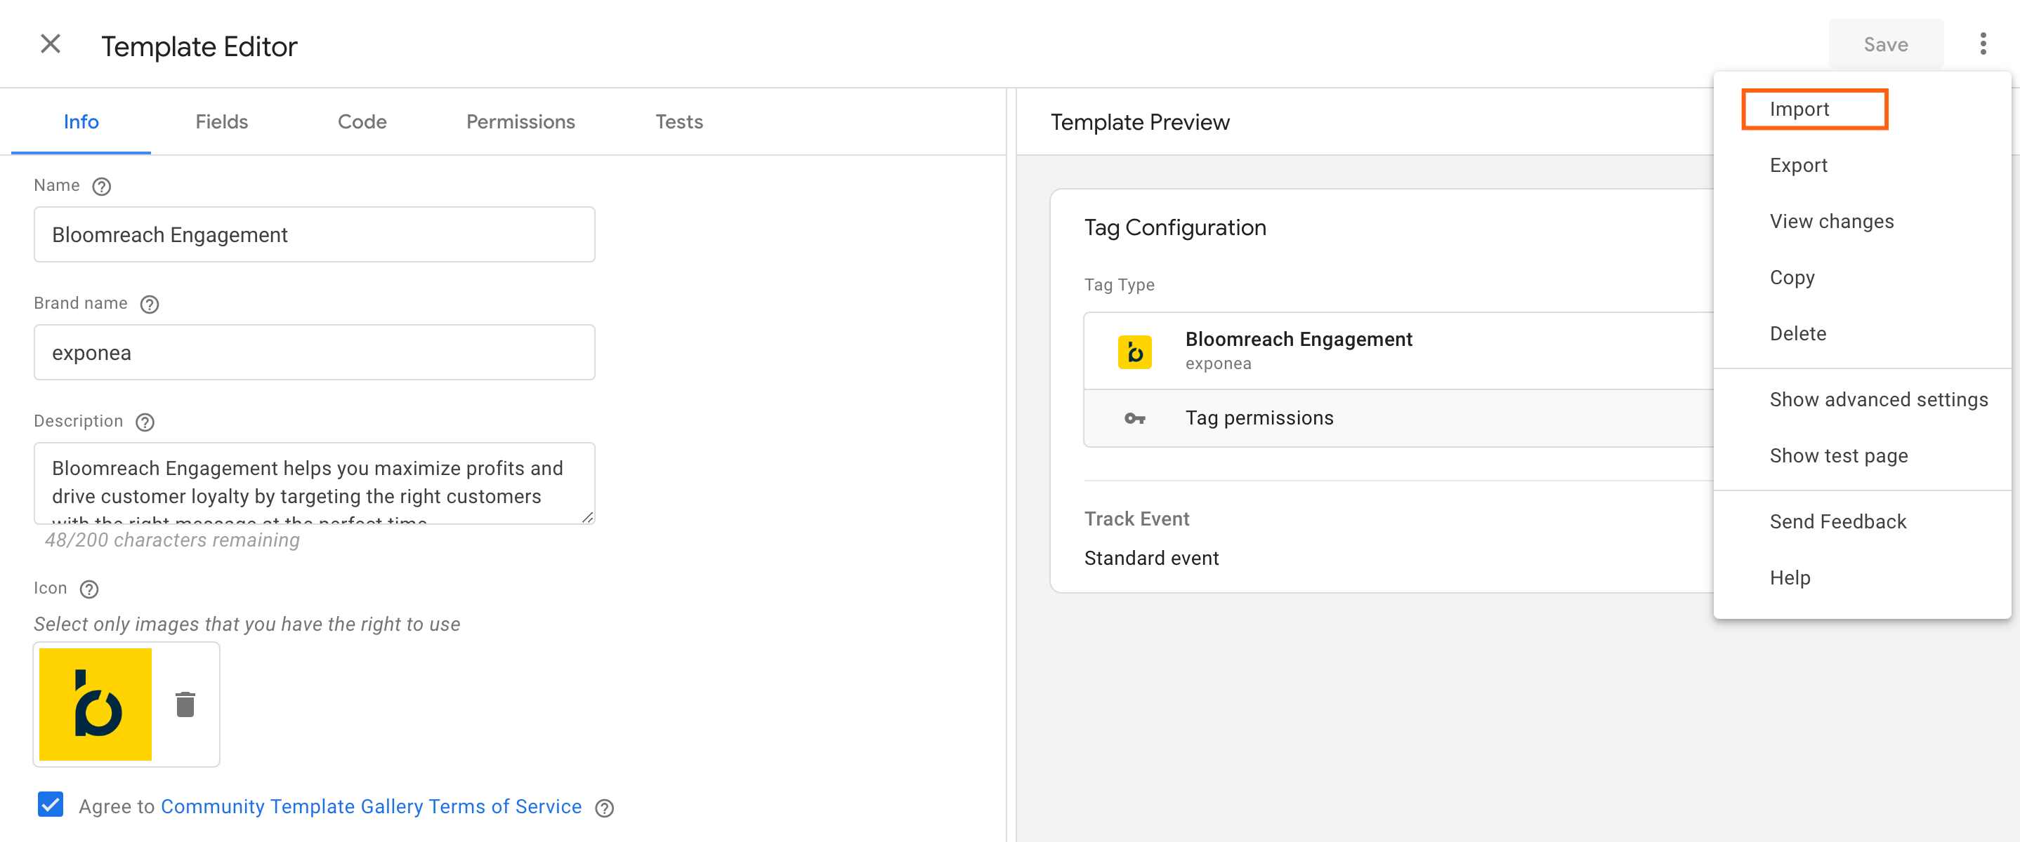Image resolution: width=2020 pixels, height=842 pixels.
Task: Click the Name input field
Action: 314,235
